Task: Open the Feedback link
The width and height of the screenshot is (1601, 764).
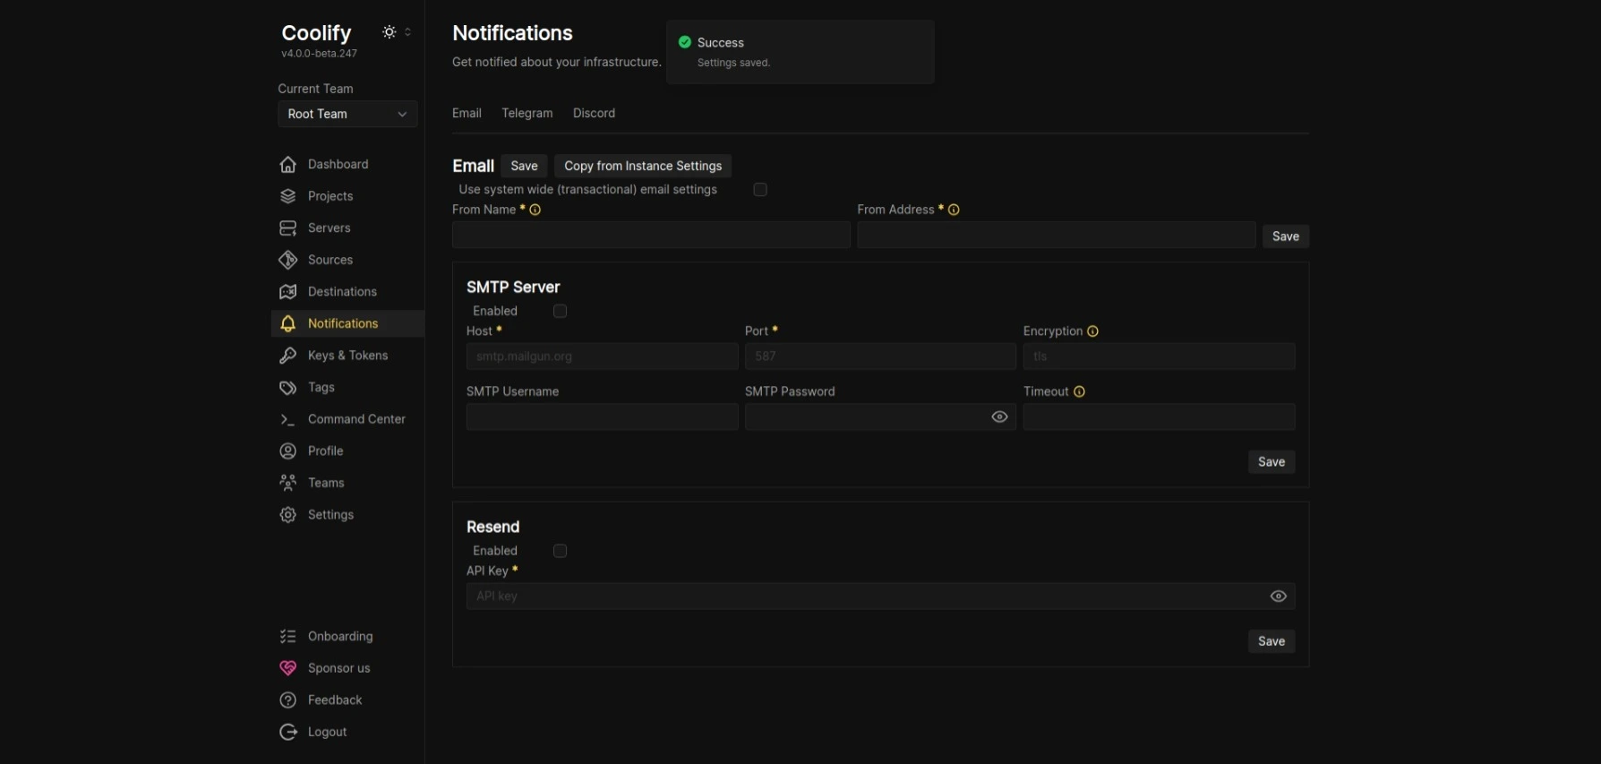Action: point(347,700)
